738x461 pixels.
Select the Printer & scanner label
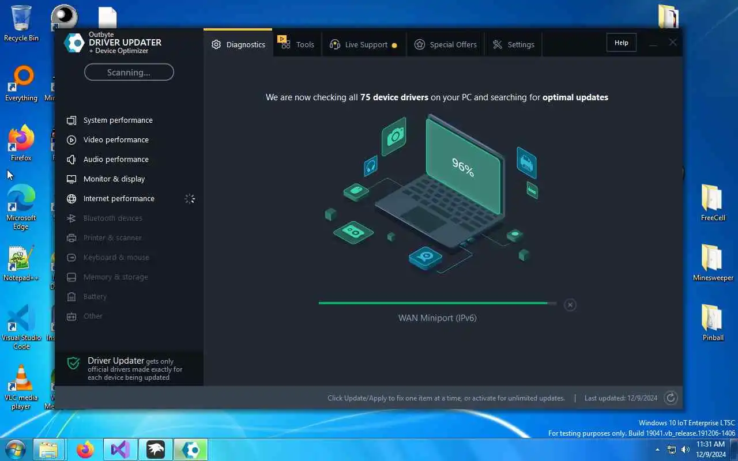112,237
